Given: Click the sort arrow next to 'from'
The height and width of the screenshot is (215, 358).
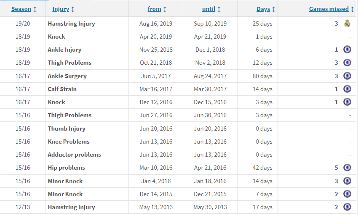Looking at the screenshot, I should tap(165, 9).
